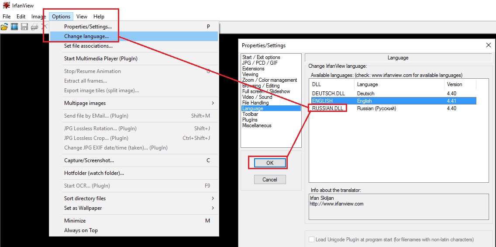
Task: Open the File menu
Action: tap(6, 17)
